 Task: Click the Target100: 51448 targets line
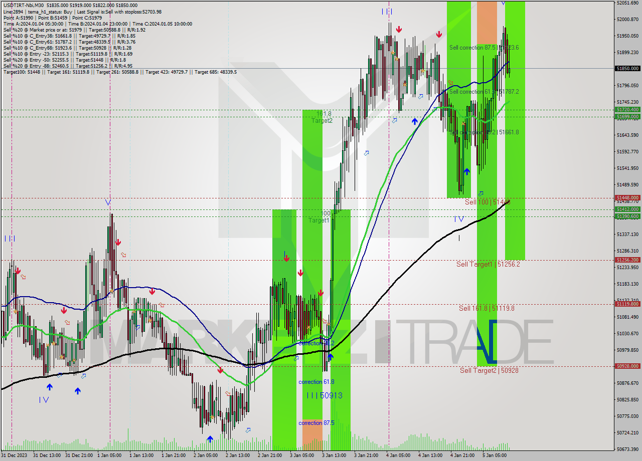point(120,72)
